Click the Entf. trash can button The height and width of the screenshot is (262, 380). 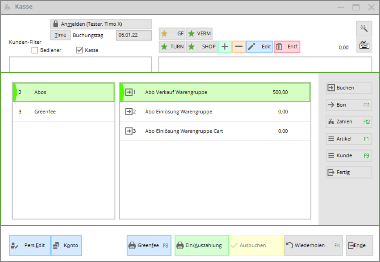click(287, 47)
